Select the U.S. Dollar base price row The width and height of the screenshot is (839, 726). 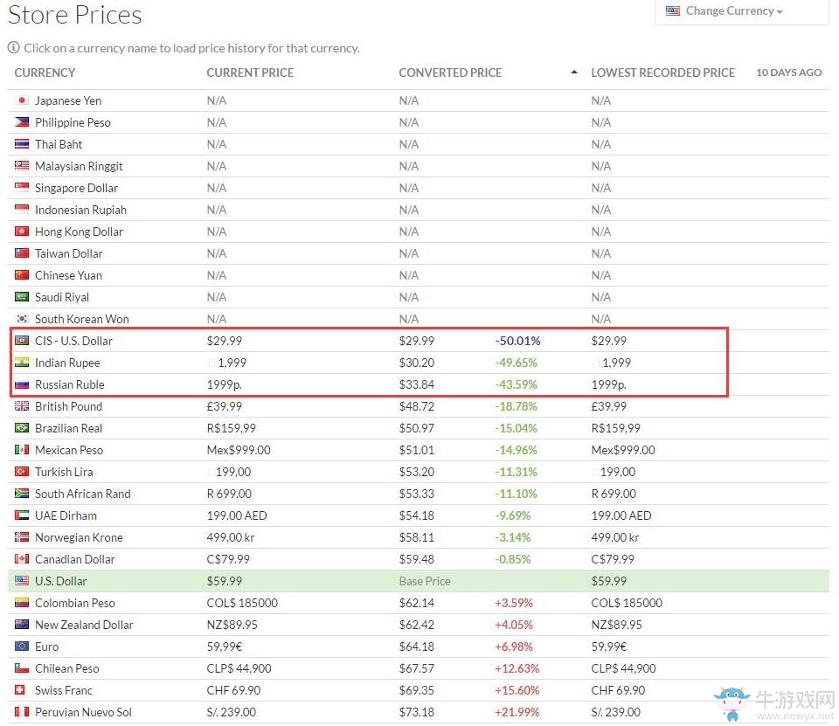click(61, 581)
